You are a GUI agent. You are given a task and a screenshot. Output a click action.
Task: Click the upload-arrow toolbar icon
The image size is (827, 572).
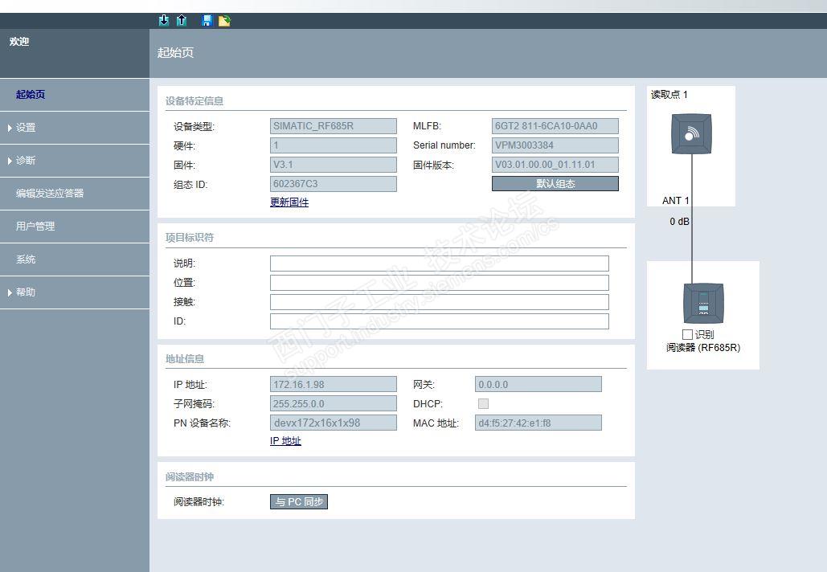click(182, 21)
